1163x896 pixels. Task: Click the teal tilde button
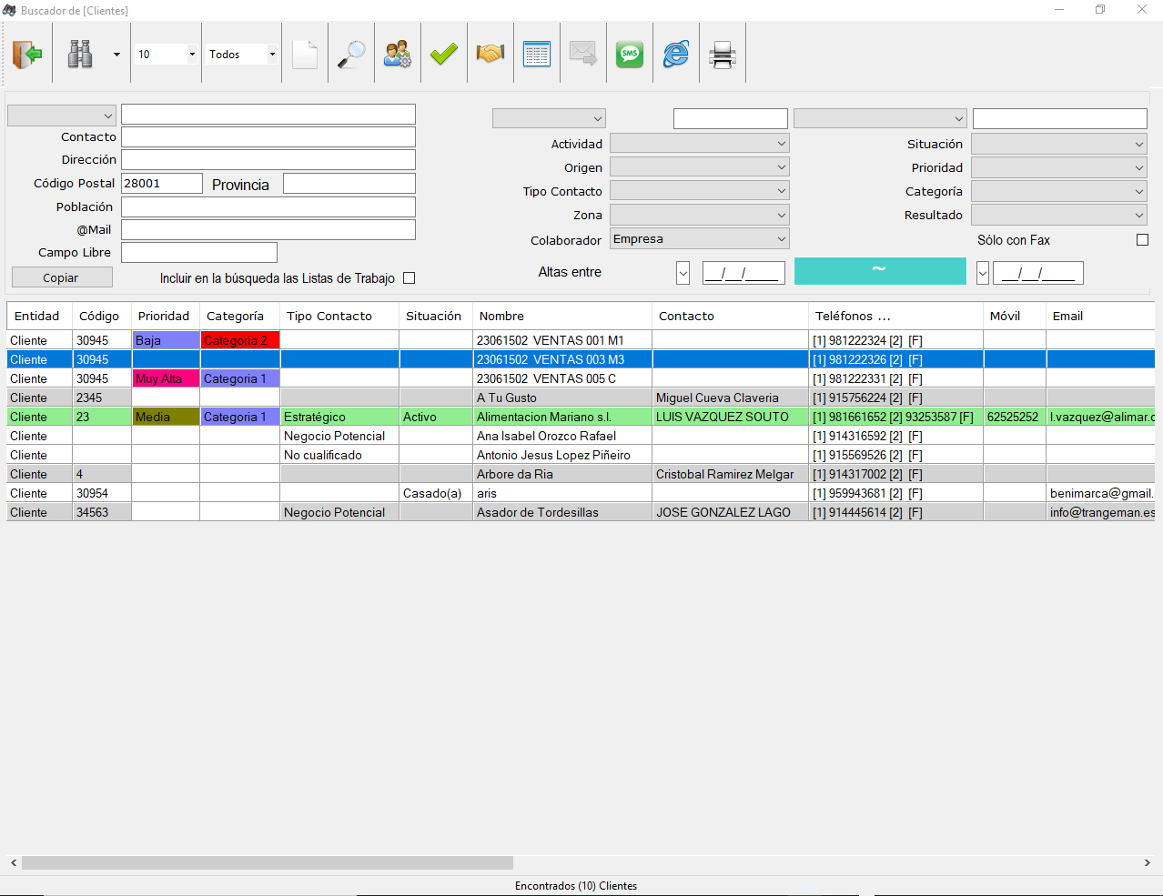click(x=880, y=271)
